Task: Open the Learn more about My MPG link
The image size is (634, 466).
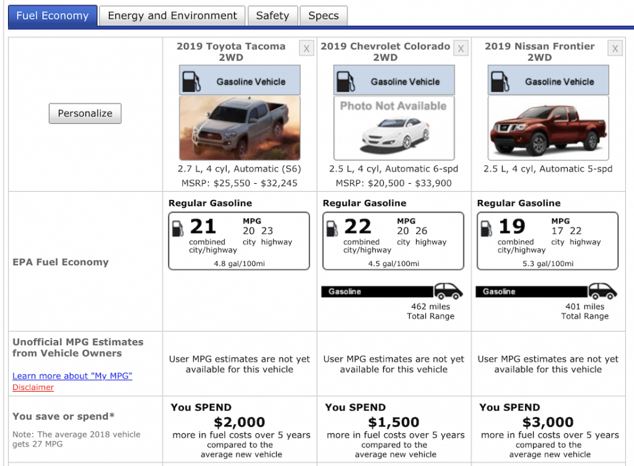Action: (72, 376)
